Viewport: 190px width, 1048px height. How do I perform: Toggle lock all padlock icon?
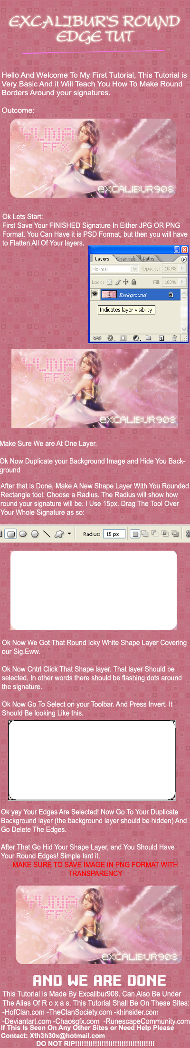click(133, 282)
